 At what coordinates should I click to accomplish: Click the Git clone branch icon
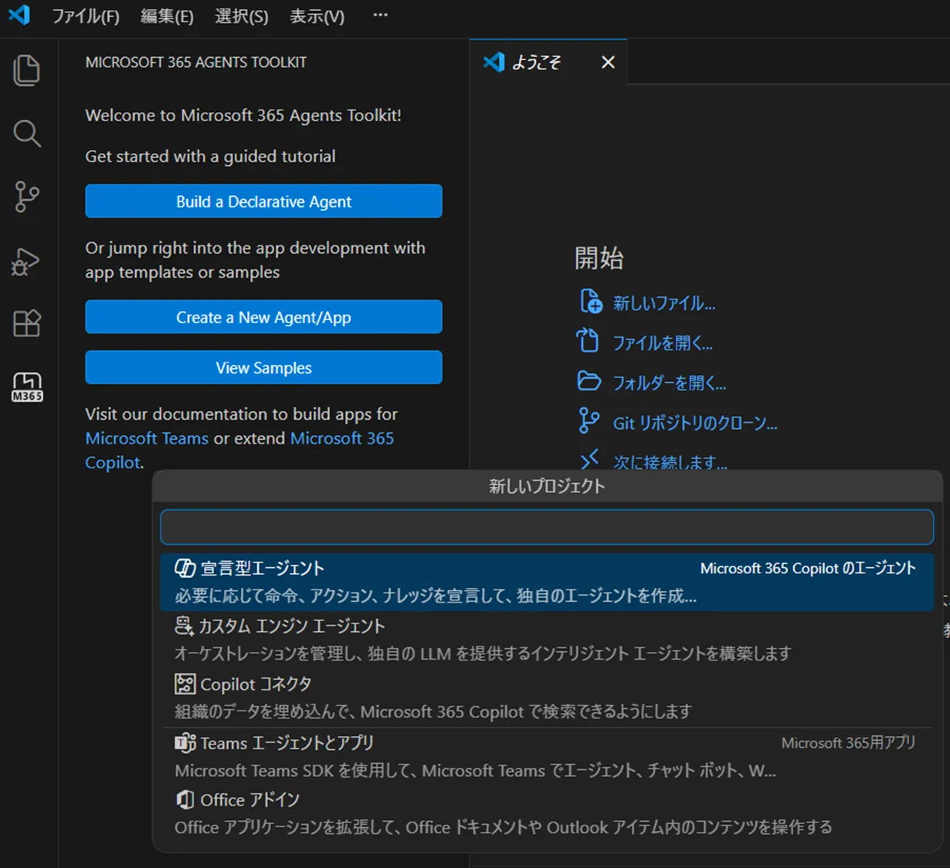pyautogui.click(x=589, y=421)
